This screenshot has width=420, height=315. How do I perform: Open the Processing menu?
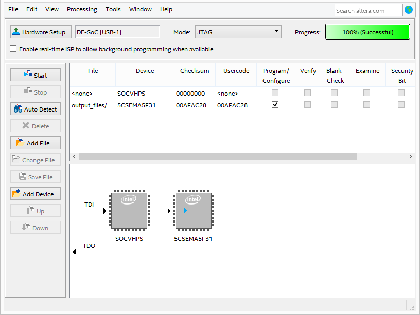tap(82, 9)
